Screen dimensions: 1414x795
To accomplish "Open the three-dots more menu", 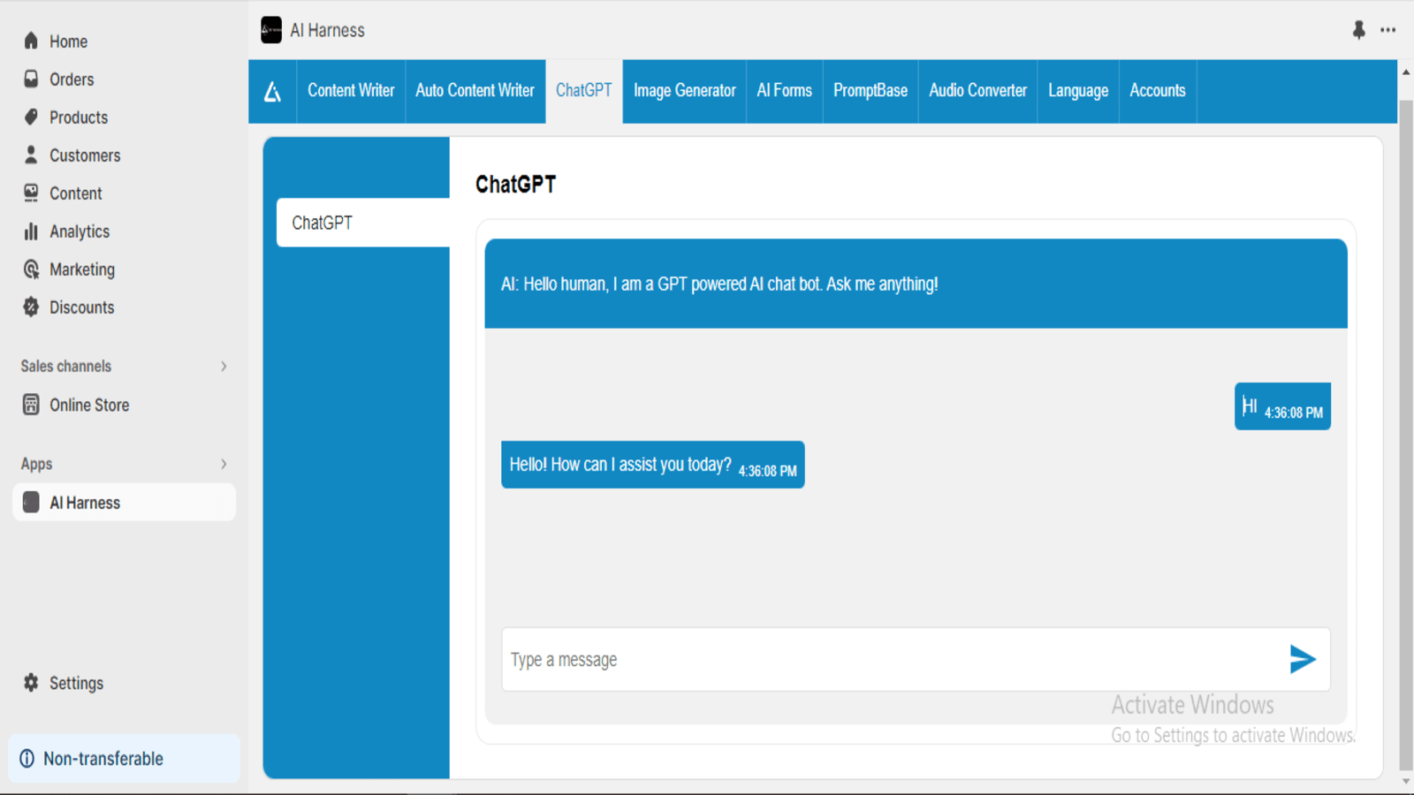I will click(x=1388, y=30).
